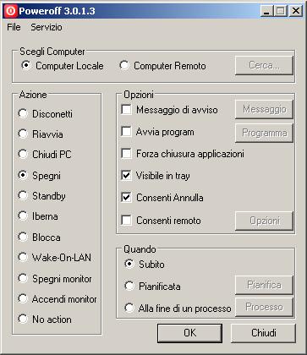Select the Wake-On-LAN action
The height and width of the screenshot is (355, 307).
click(54, 257)
